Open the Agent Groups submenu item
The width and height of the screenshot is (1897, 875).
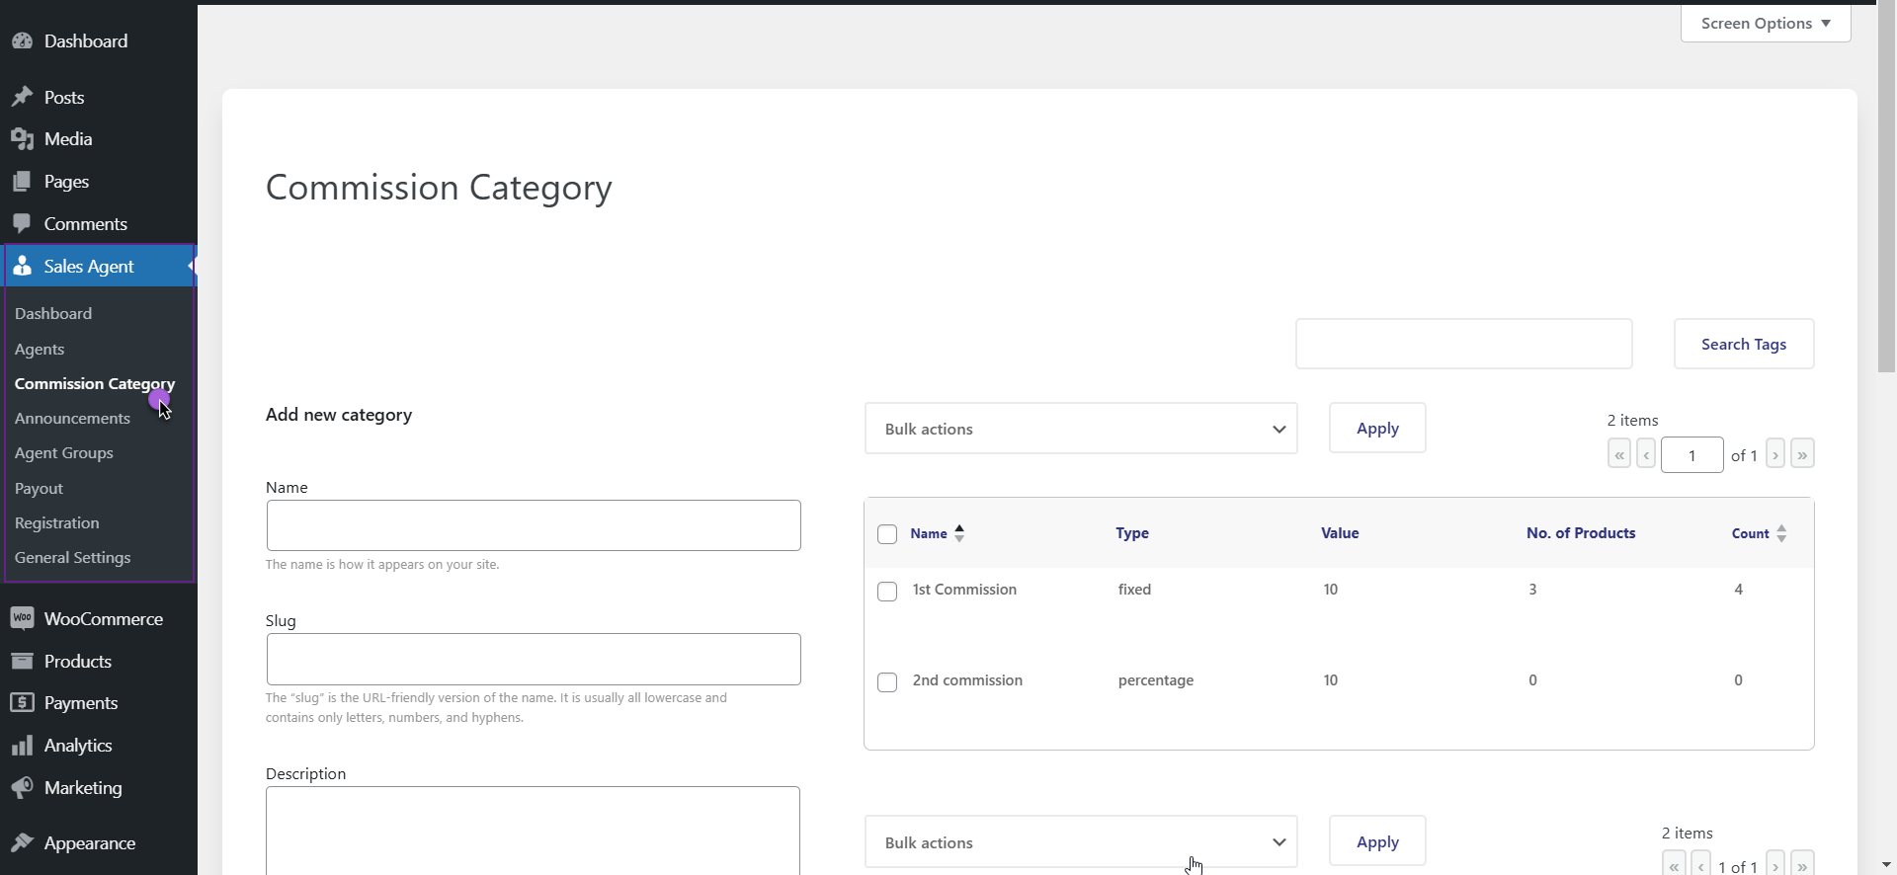point(64,453)
